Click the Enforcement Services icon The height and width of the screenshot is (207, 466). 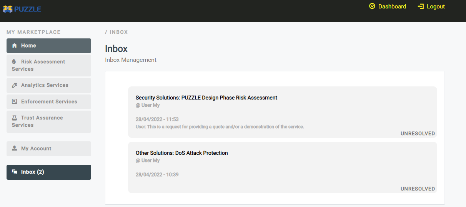pos(15,101)
